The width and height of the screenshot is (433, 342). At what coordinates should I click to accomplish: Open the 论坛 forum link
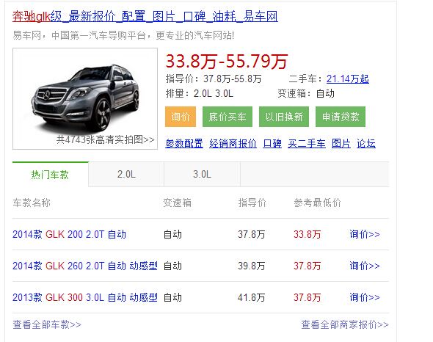(x=366, y=143)
